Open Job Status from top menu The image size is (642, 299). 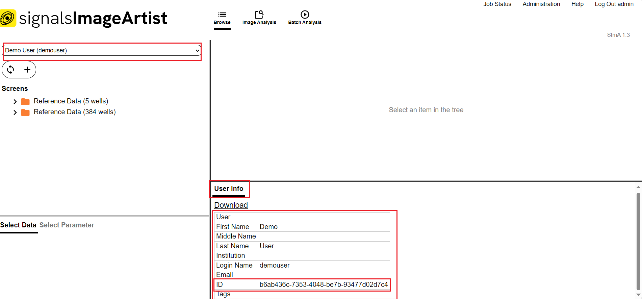(x=497, y=4)
